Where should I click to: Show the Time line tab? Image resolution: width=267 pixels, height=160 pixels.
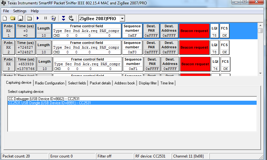pyautogui.click(x=167, y=83)
